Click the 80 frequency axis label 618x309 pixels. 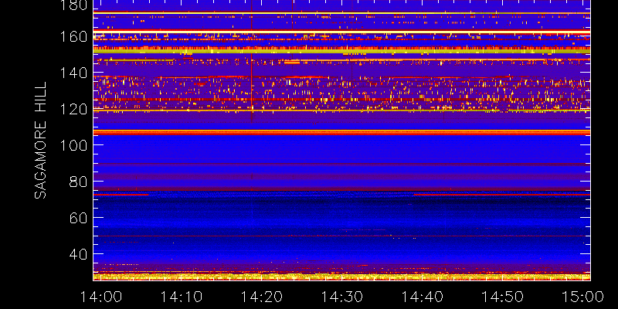pos(78,182)
